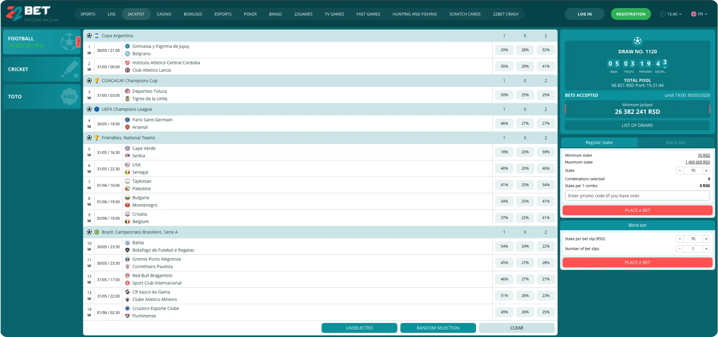The height and width of the screenshot is (337, 718).
Task: Increase Stake per bet slip with plus
Action: [x=706, y=239]
